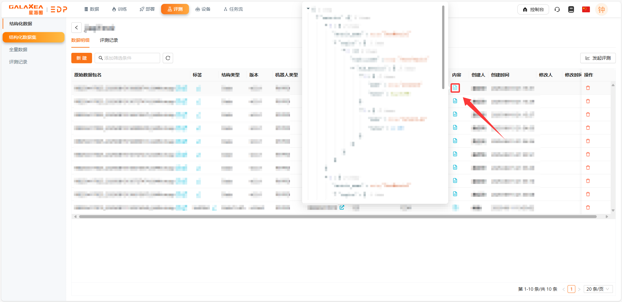Click the 添加筛选条件 filter input
Image resolution: width=622 pixels, height=302 pixels.
click(x=127, y=58)
